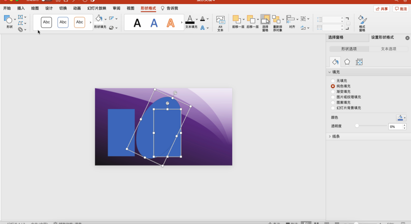Click the 透明度 0% input field

[x=395, y=127]
